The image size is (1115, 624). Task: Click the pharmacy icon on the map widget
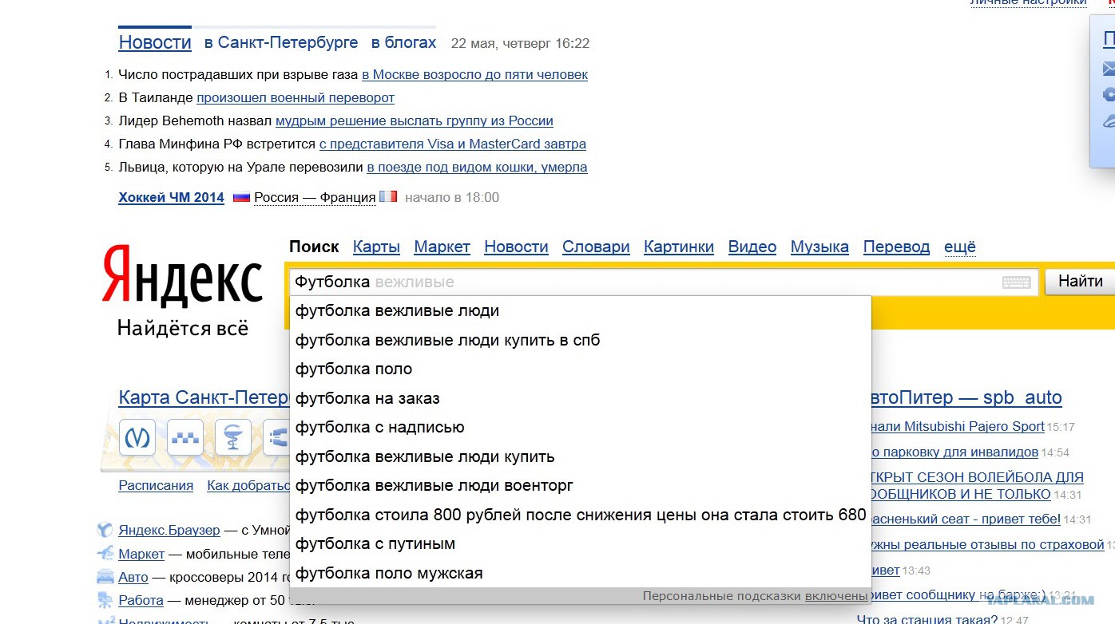(x=232, y=437)
